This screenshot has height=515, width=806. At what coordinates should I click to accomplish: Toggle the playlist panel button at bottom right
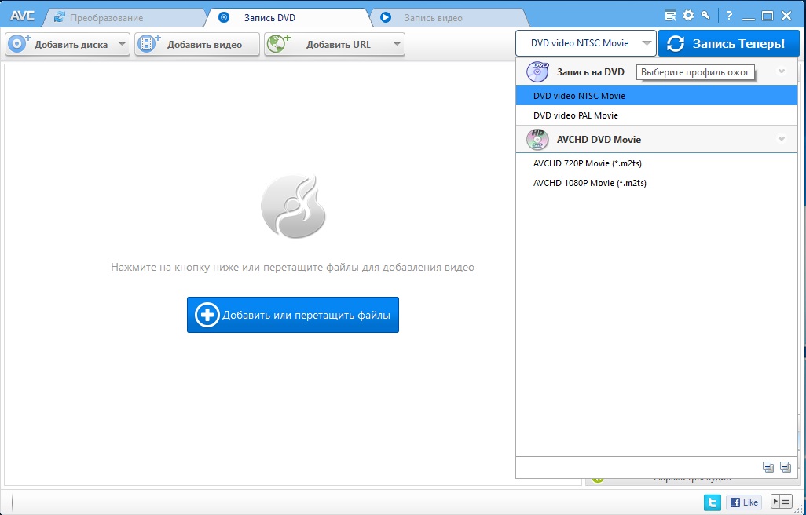point(781,502)
